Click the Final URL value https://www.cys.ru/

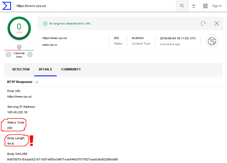pos(20,96)
